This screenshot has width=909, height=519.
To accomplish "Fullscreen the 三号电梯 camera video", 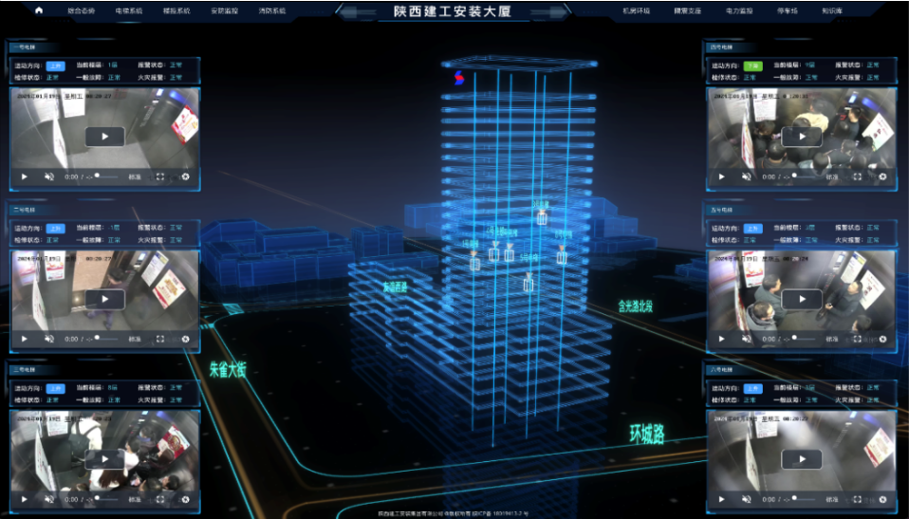I will tap(160, 499).
